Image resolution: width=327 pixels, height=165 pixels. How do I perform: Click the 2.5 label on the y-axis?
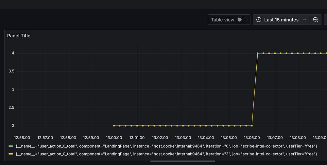(12, 107)
